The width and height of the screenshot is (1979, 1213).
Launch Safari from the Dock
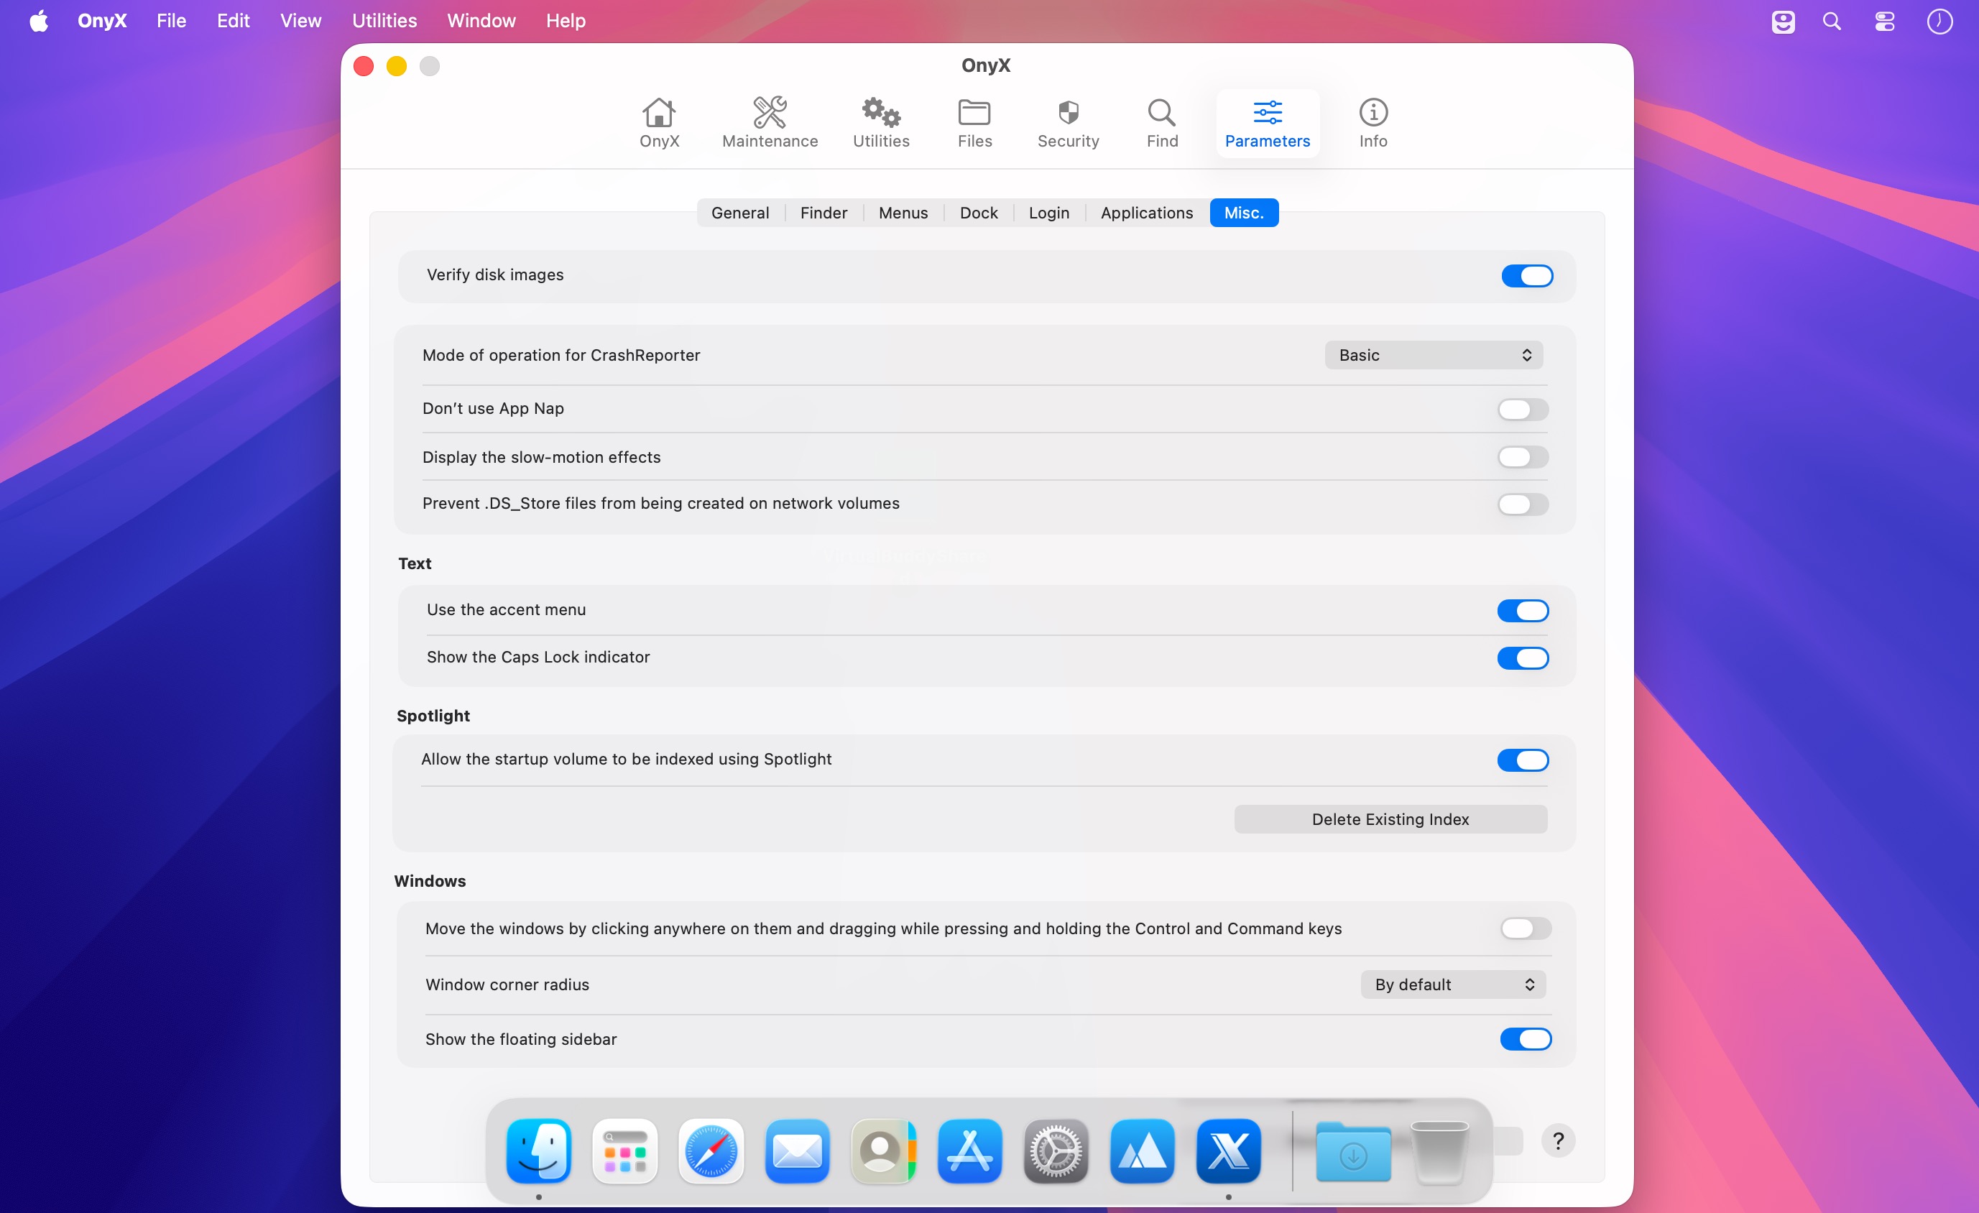[711, 1150]
